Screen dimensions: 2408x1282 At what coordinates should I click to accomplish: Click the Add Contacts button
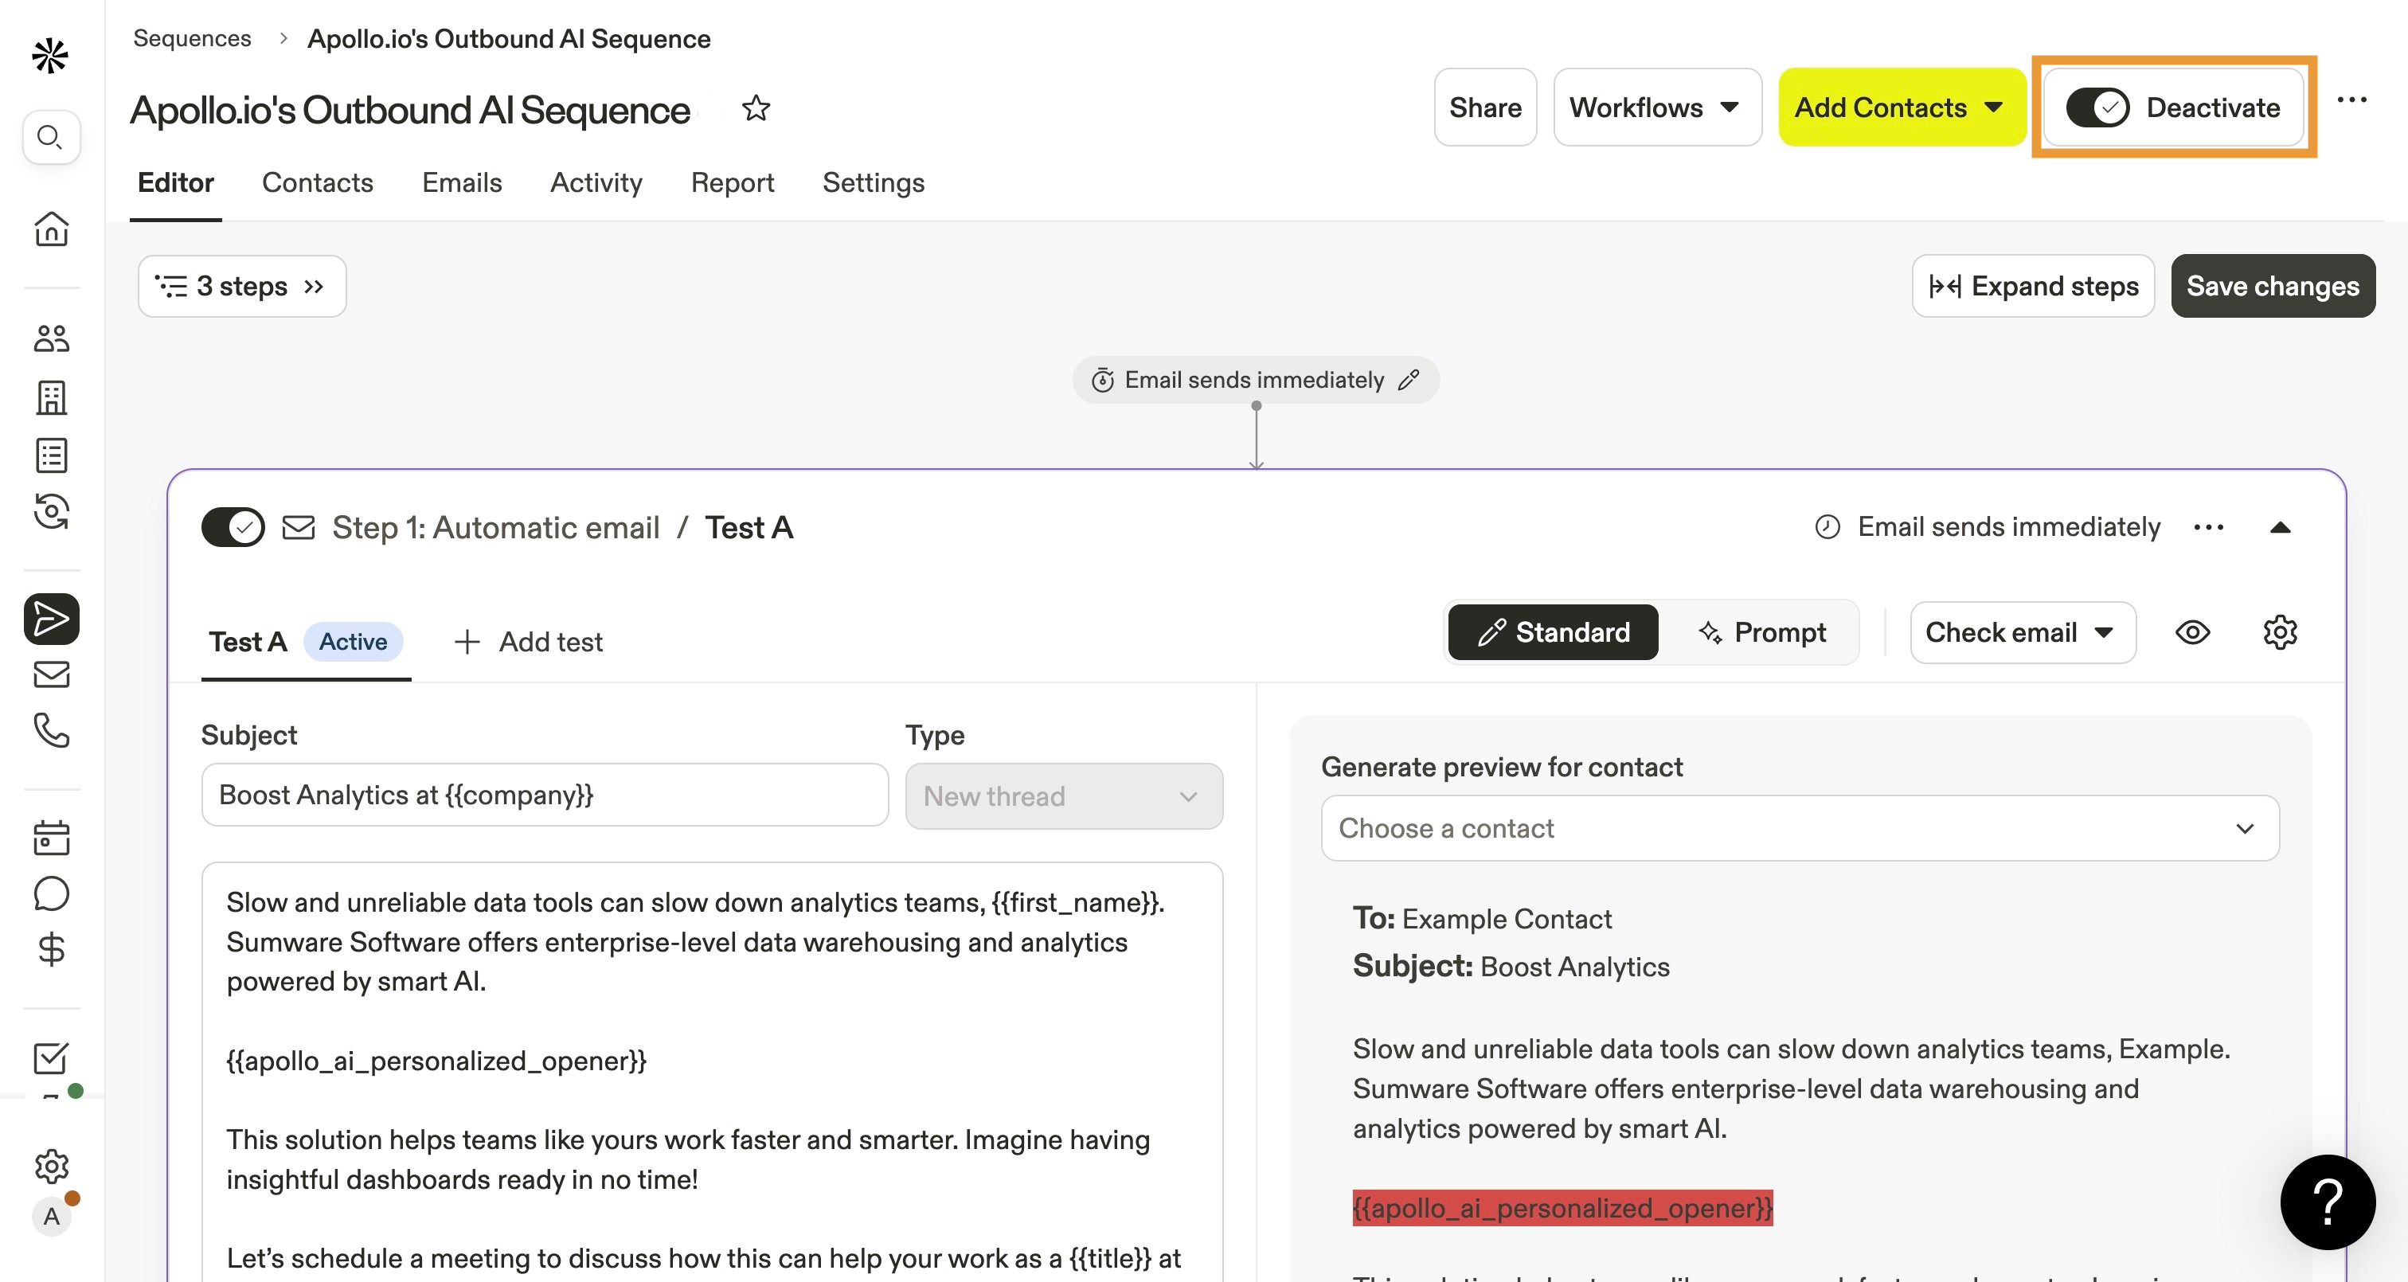click(1901, 107)
